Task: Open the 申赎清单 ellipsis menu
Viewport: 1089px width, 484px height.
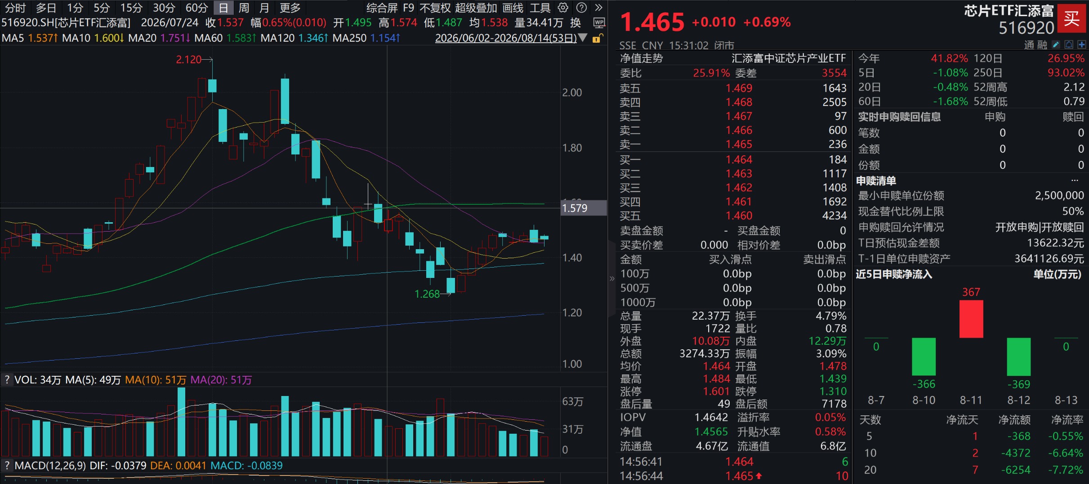Action: click(x=1075, y=180)
